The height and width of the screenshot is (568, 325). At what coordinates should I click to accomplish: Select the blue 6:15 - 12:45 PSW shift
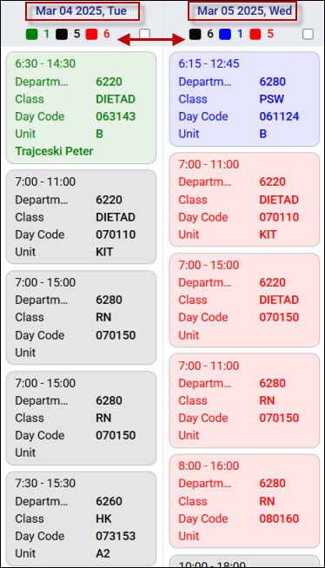[244, 99]
